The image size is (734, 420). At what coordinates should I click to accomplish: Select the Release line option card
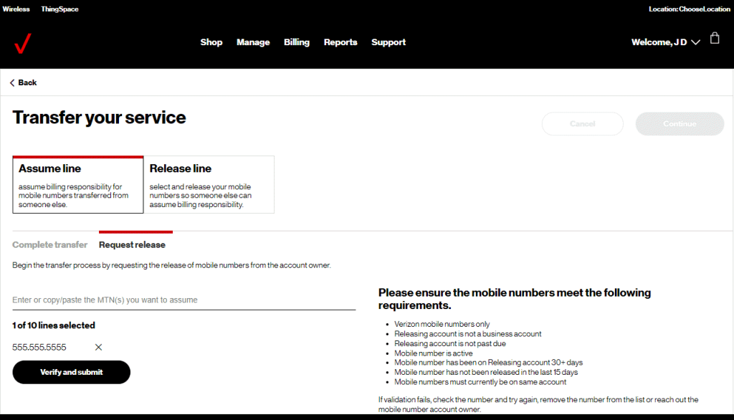pyautogui.click(x=209, y=185)
